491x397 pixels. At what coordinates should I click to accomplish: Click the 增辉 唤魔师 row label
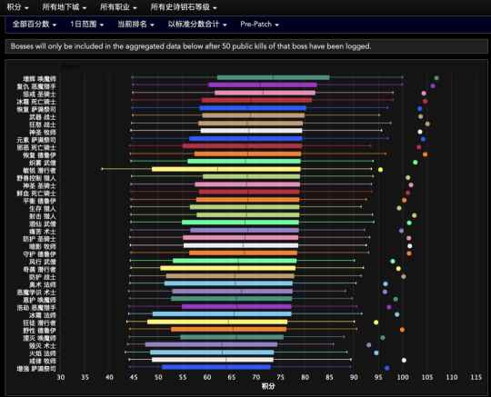[39, 79]
